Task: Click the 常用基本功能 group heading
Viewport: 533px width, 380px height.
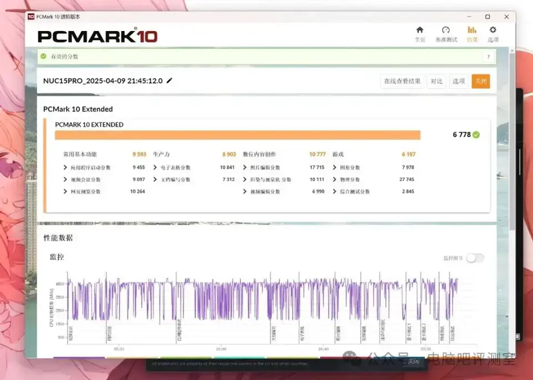Action: (x=80, y=155)
